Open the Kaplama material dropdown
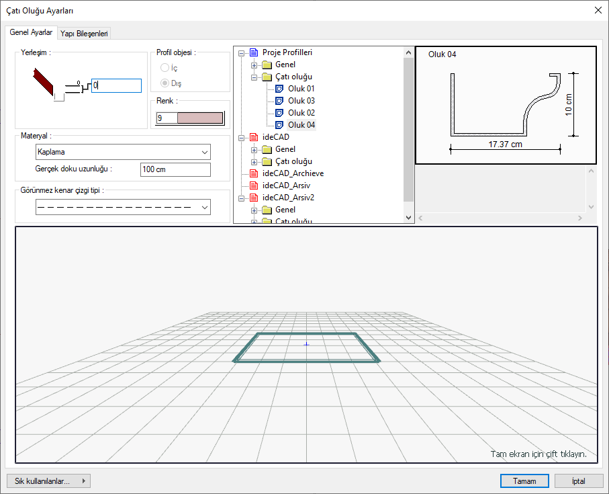609x494 pixels. (123, 152)
